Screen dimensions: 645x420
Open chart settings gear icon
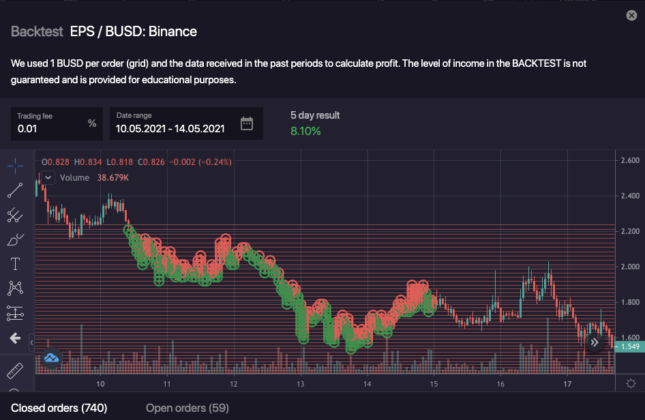click(631, 383)
